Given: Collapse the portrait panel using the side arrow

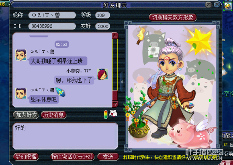Looking at the screenshot, I should click(x=122, y=82).
